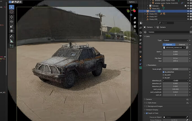Toggle the Safe Areas checkbox

(x=147, y=103)
